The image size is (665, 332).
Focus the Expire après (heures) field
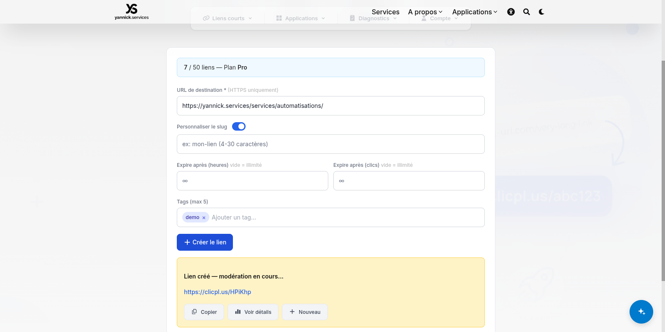(252, 181)
